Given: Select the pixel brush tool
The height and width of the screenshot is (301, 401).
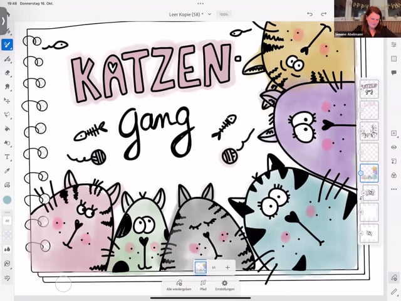Looking at the screenshot, I should pos(8,45).
